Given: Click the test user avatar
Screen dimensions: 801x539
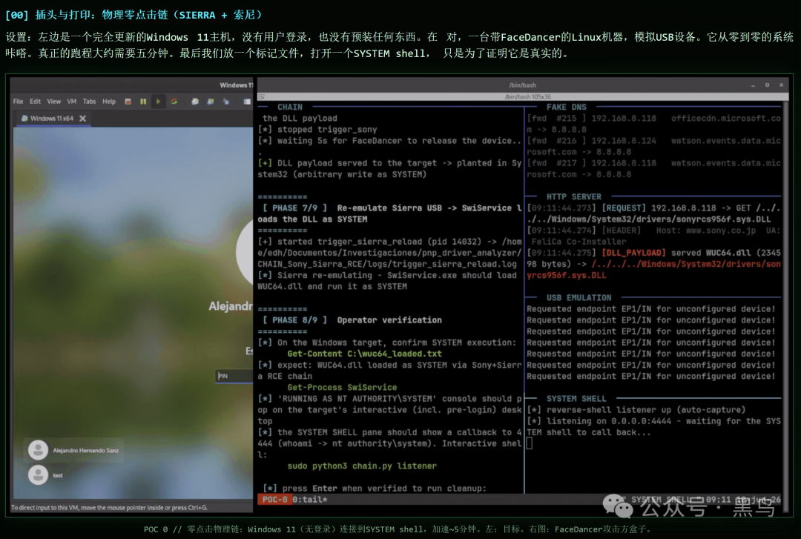Looking at the screenshot, I should point(38,475).
